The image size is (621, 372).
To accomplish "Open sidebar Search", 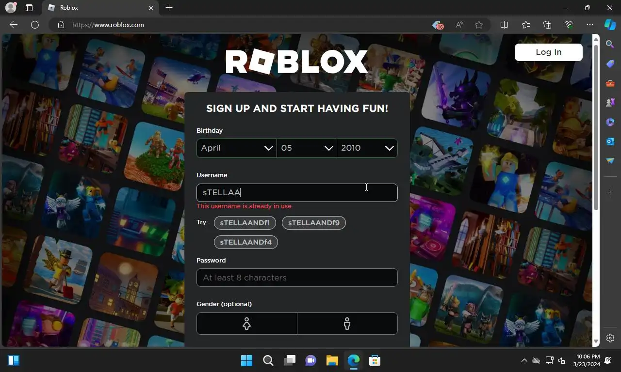I will (x=610, y=45).
